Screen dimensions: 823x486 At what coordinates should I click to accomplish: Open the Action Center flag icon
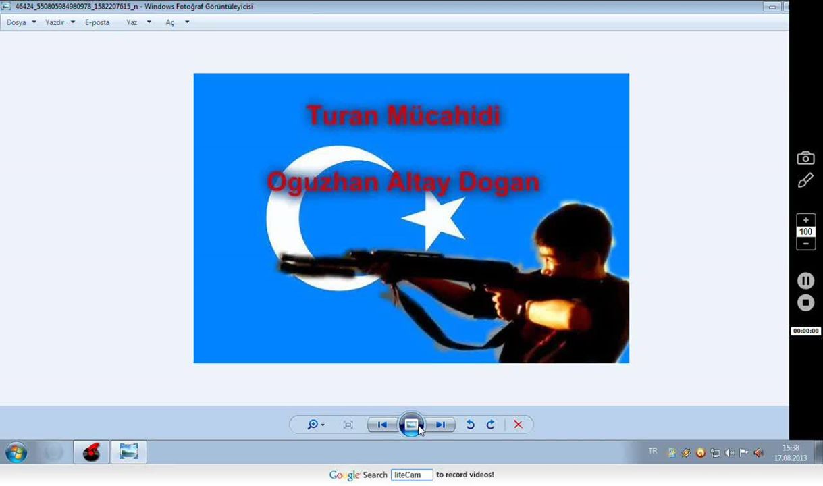click(743, 453)
